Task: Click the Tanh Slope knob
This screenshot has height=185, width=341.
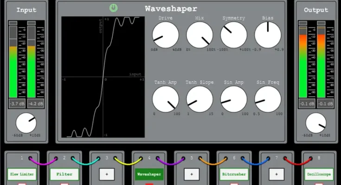Action: point(199,99)
